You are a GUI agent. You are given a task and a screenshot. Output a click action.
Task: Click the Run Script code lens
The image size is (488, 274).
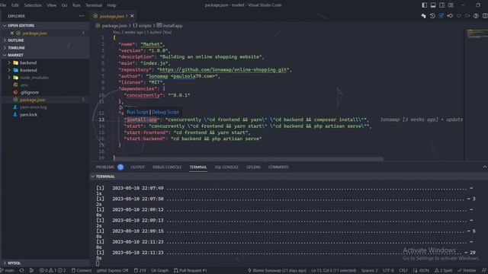[x=137, y=112]
